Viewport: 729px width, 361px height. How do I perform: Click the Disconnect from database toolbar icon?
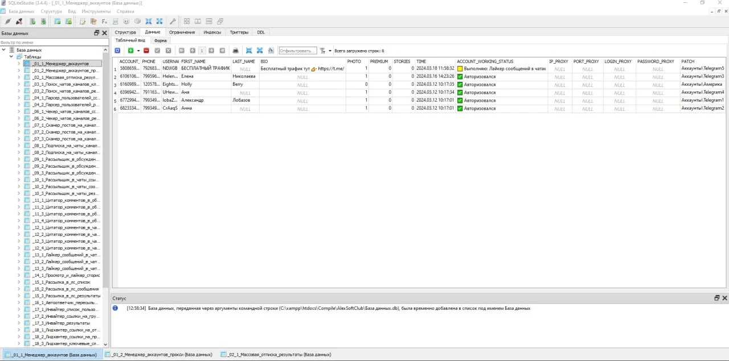click(x=19, y=22)
